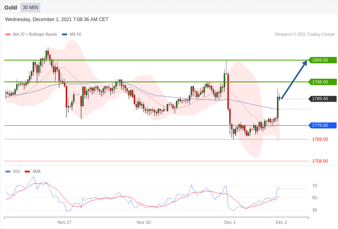Image resolution: width=338 pixels, height=229 pixels.
Task: Click the Gold chart title
Action: coord(11,8)
